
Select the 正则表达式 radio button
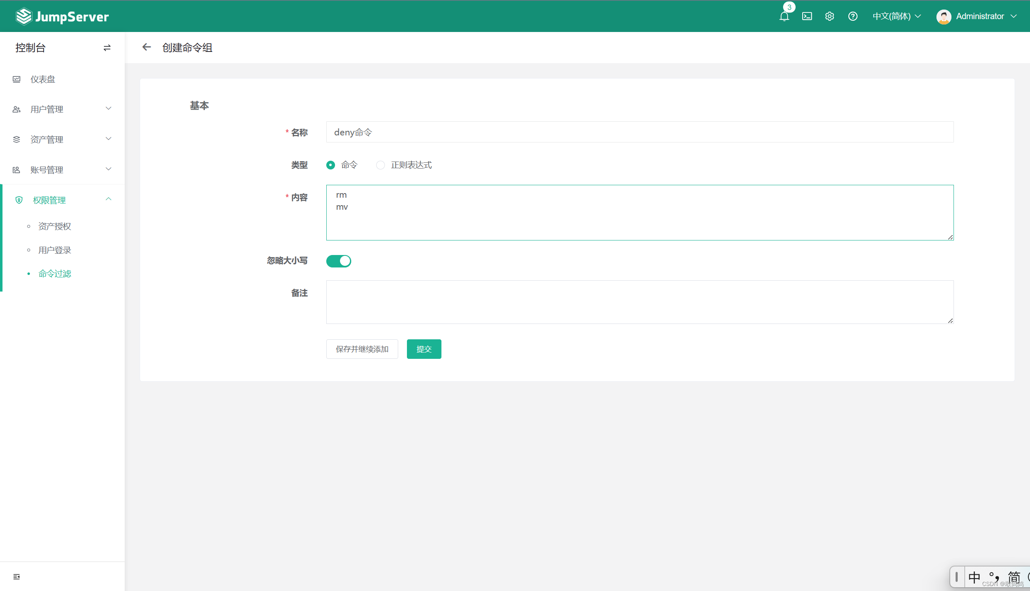pos(380,165)
